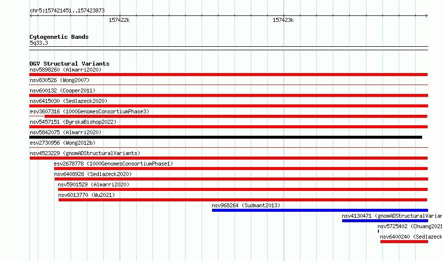Click the red bar beneath nsv6013770
The width and height of the screenshot is (442, 261).
click(243, 200)
